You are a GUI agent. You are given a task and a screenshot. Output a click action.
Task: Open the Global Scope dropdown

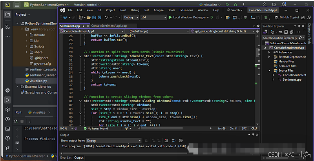click(157, 31)
